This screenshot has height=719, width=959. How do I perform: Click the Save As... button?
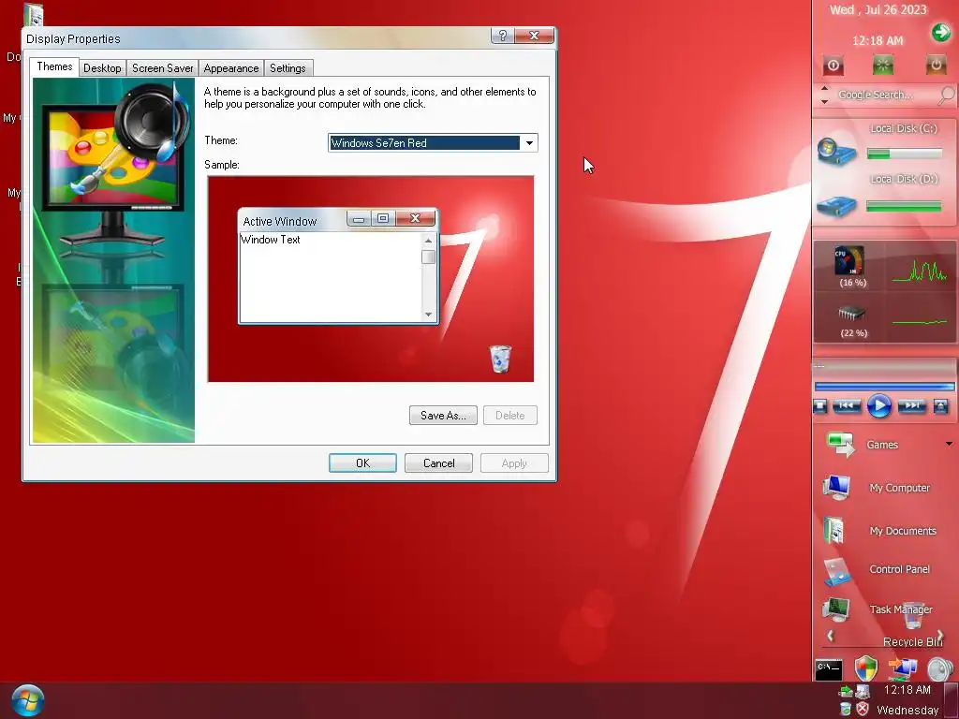443,415
